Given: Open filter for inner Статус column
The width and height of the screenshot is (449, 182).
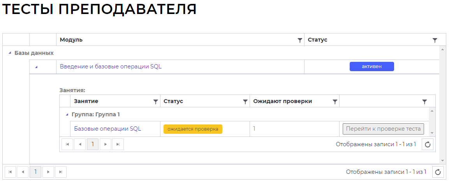Looking at the screenshot, I should coord(245,101).
